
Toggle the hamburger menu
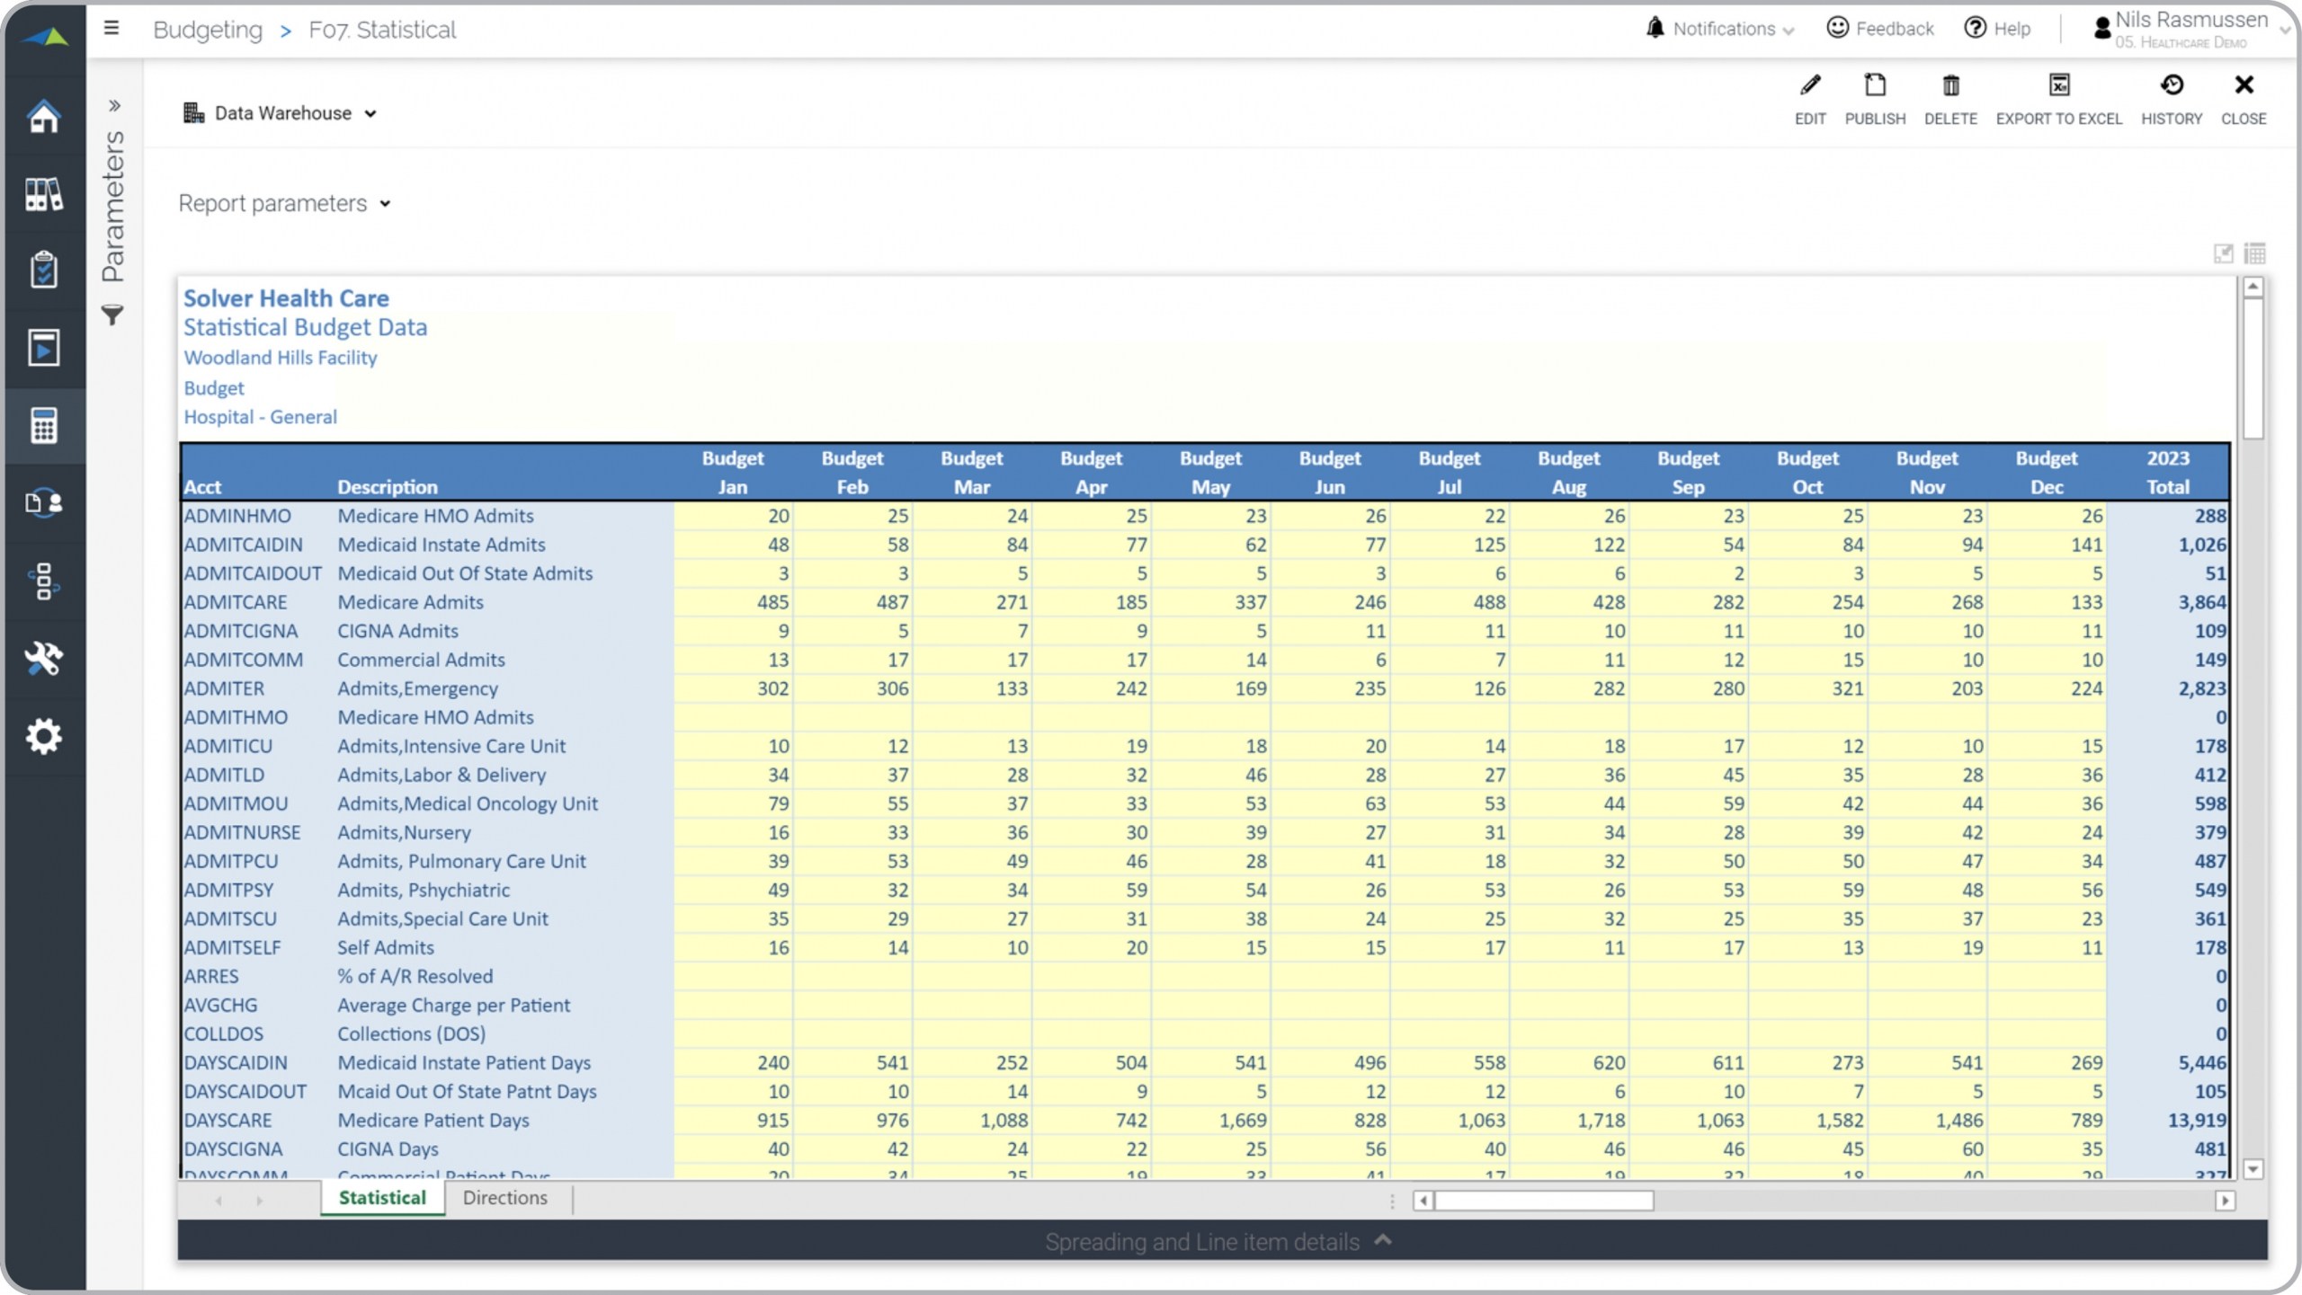point(112,29)
